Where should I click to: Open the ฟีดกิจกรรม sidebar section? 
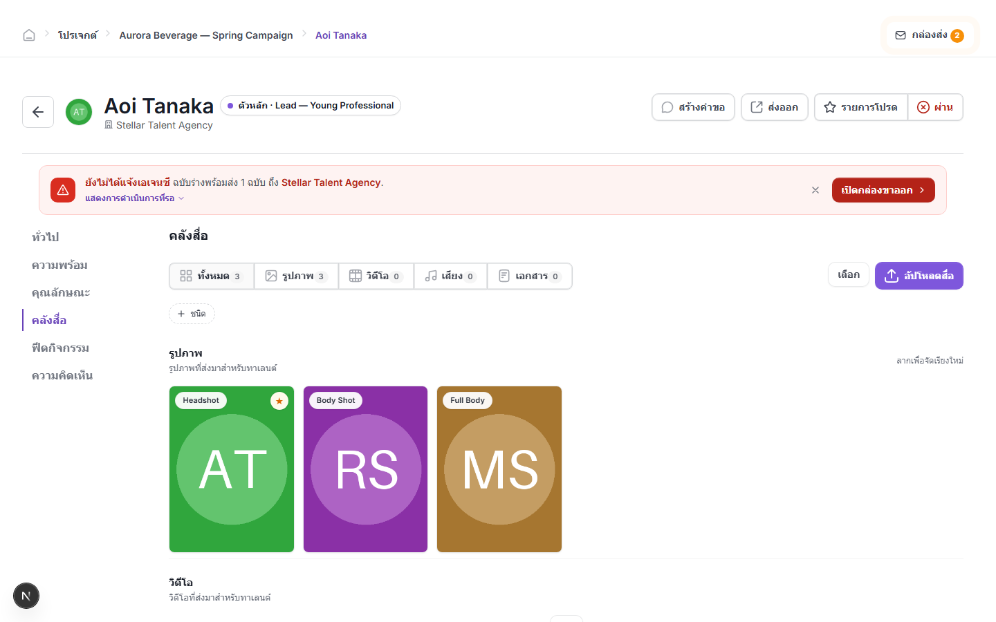(60, 348)
